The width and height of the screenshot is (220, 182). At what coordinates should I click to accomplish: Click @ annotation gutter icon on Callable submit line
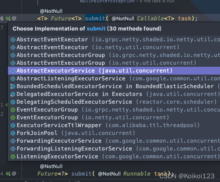14,18
